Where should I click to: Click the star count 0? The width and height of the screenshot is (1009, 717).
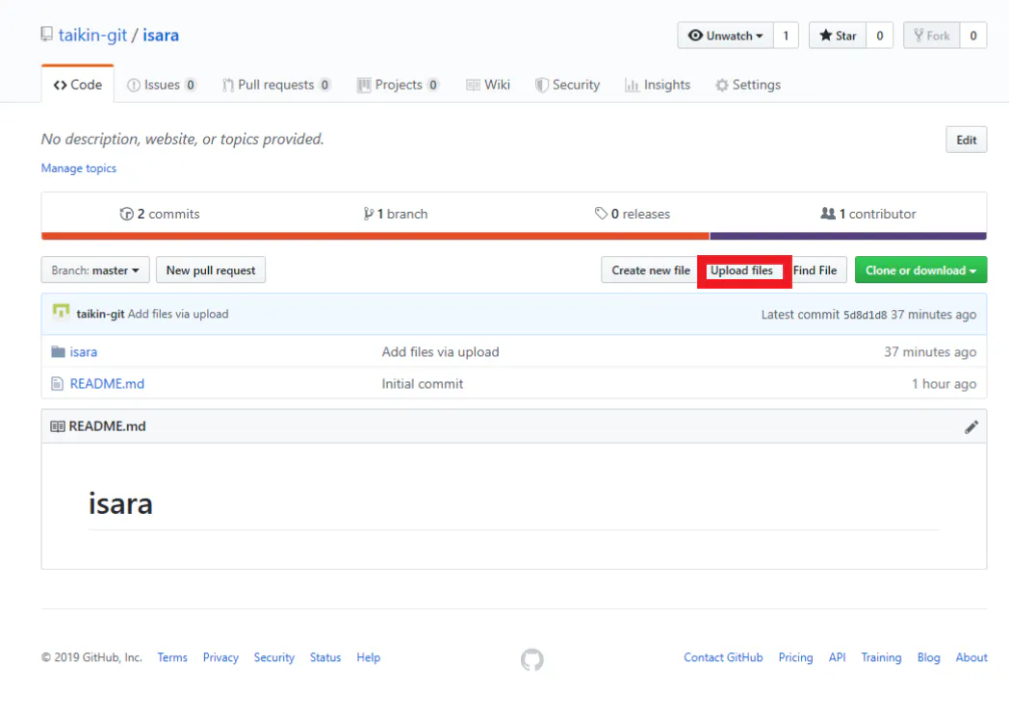click(x=880, y=36)
